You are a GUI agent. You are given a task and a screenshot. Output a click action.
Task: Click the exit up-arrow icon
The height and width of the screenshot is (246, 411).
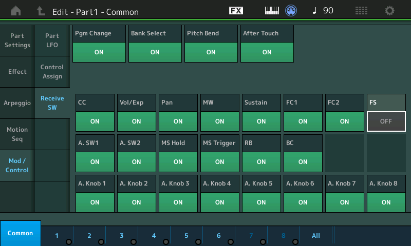tap(41, 11)
